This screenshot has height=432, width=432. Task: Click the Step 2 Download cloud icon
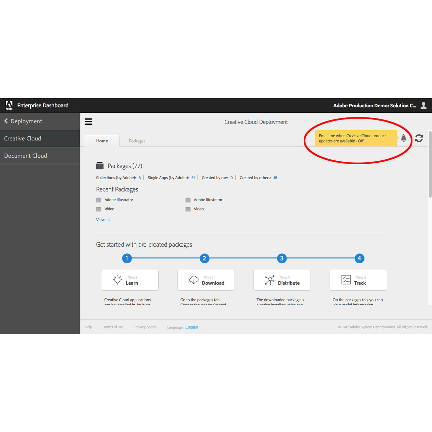(x=194, y=280)
